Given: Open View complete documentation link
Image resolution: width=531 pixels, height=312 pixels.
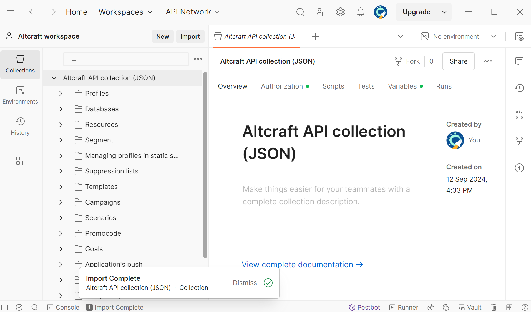Looking at the screenshot, I should click(302, 265).
